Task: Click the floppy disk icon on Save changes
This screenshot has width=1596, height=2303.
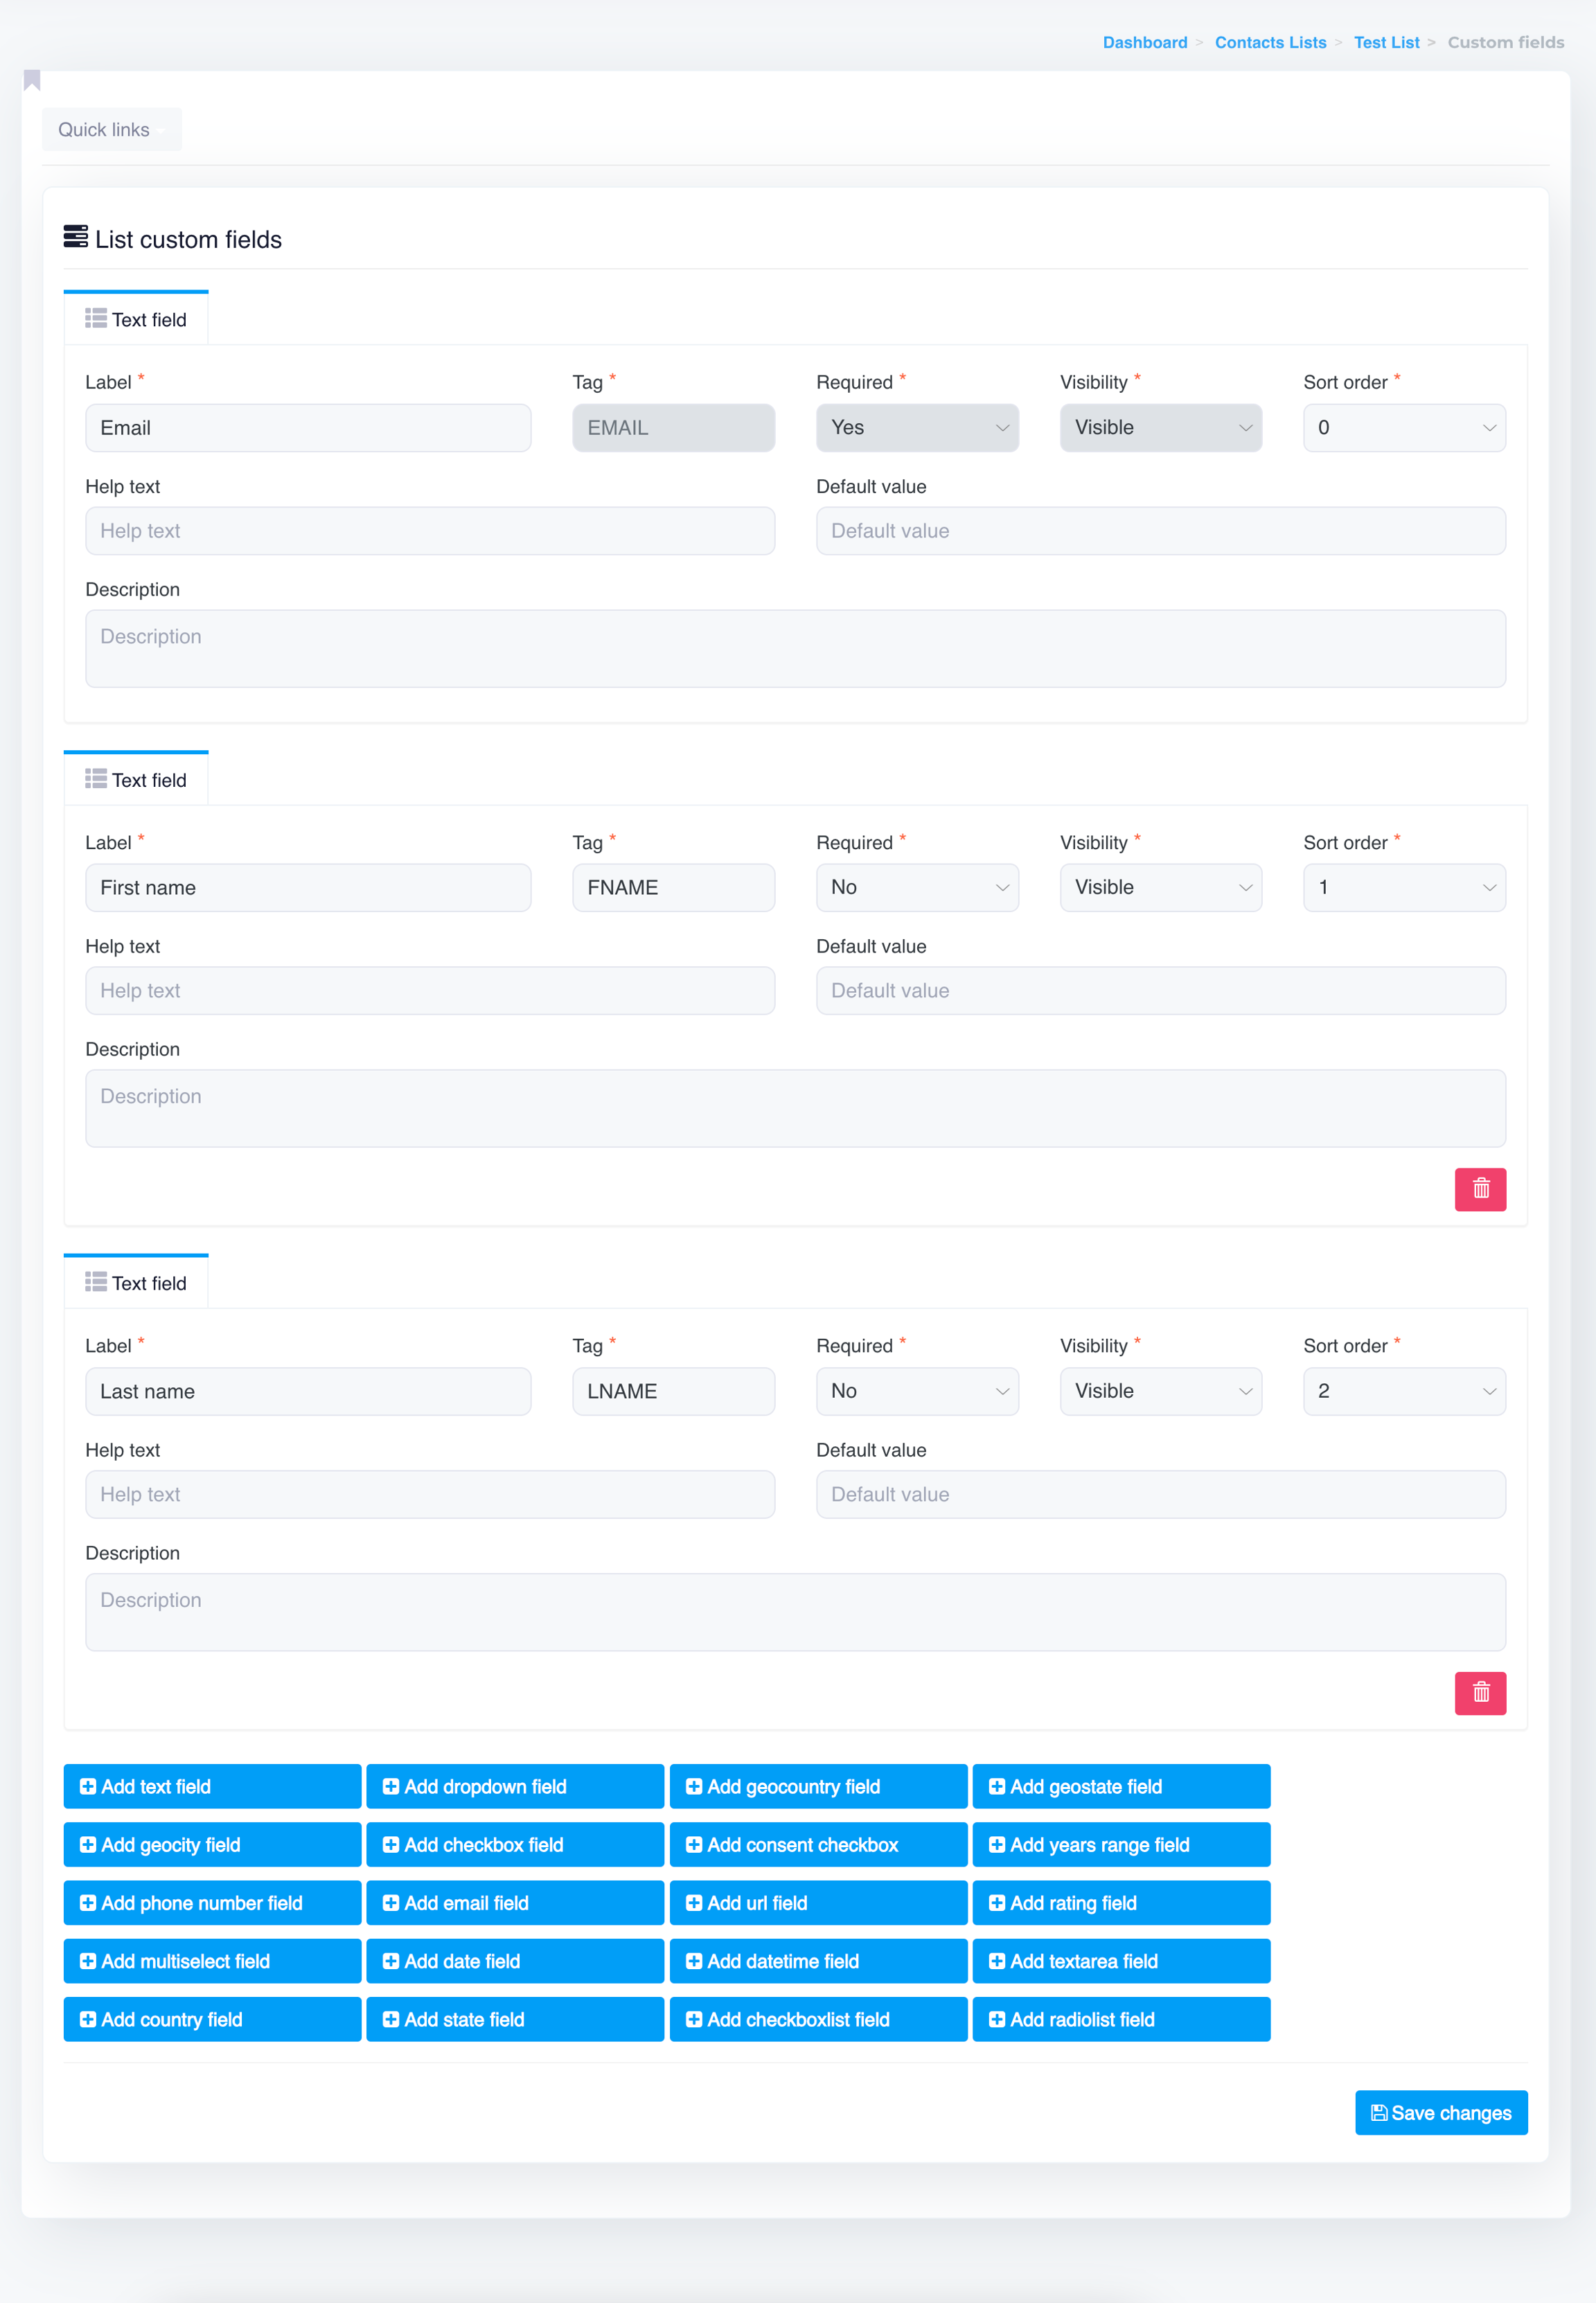Action: click(x=1379, y=2112)
